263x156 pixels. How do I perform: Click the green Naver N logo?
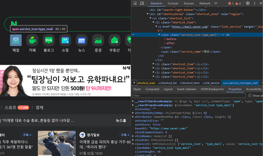click(x=14, y=23)
